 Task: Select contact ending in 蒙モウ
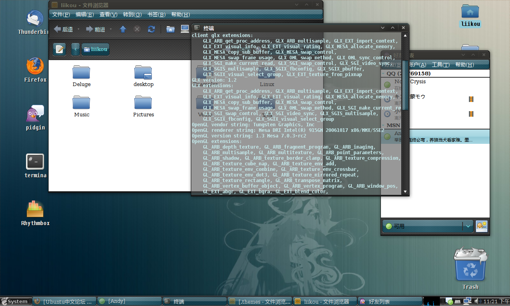pyautogui.click(x=435, y=99)
